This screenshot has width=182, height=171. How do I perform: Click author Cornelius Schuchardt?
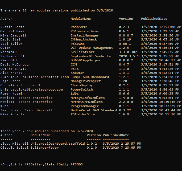(20, 85)
